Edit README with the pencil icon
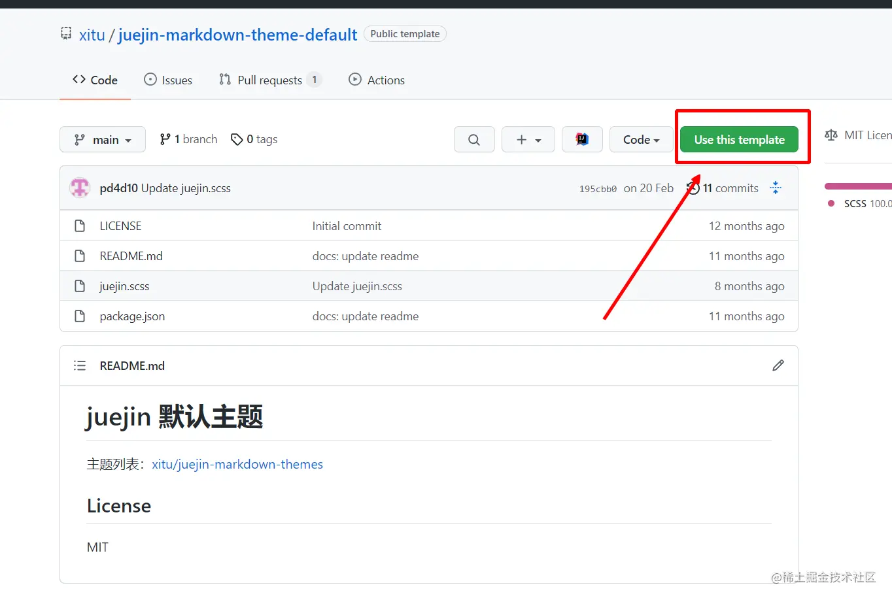 coord(778,365)
